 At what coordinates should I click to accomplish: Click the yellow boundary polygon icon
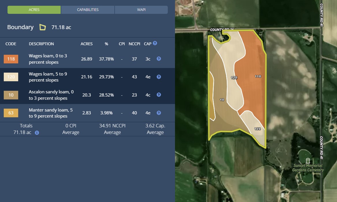coord(42,27)
